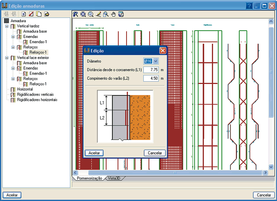Screen dimensions: 277x201
Task: Click the pencil edit icon in drawing toolbar
Action: 98,14
